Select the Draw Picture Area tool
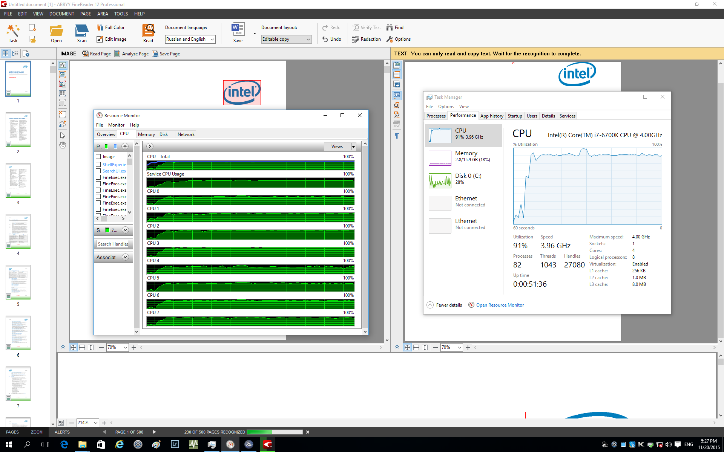This screenshot has height=452, width=724. (63, 75)
